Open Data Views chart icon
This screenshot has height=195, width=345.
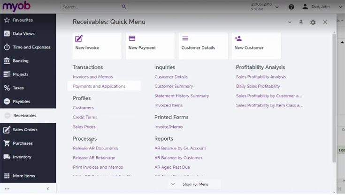pos(7,34)
